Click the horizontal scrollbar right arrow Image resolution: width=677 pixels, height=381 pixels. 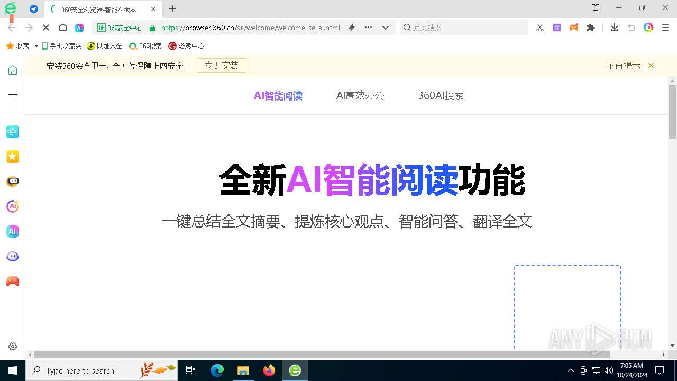(x=664, y=355)
